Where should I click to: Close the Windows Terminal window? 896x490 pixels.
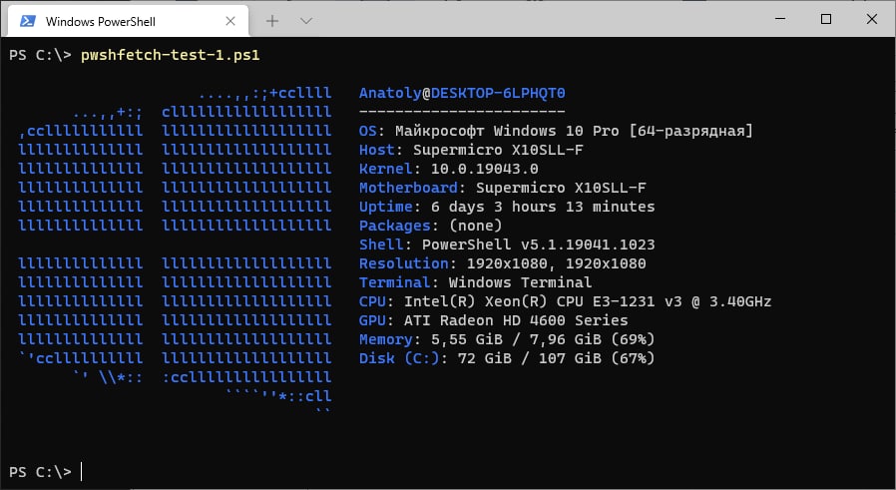coord(871,19)
